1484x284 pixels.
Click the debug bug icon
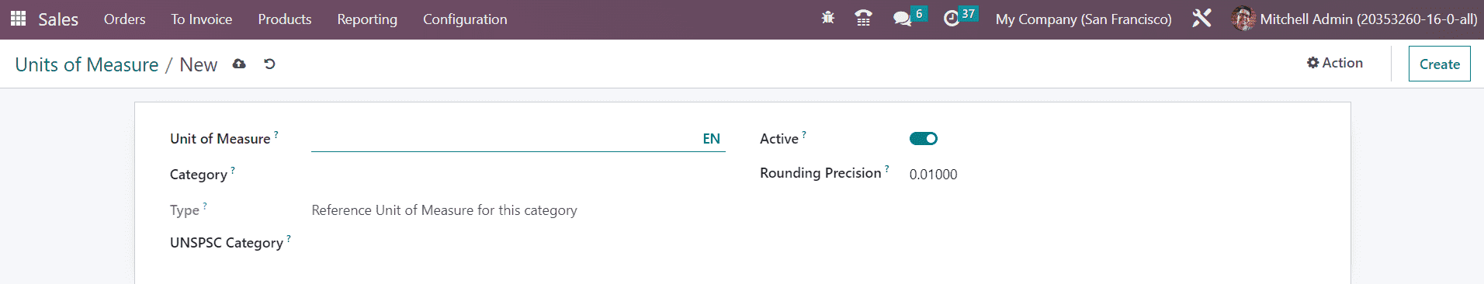(x=828, y=18)
